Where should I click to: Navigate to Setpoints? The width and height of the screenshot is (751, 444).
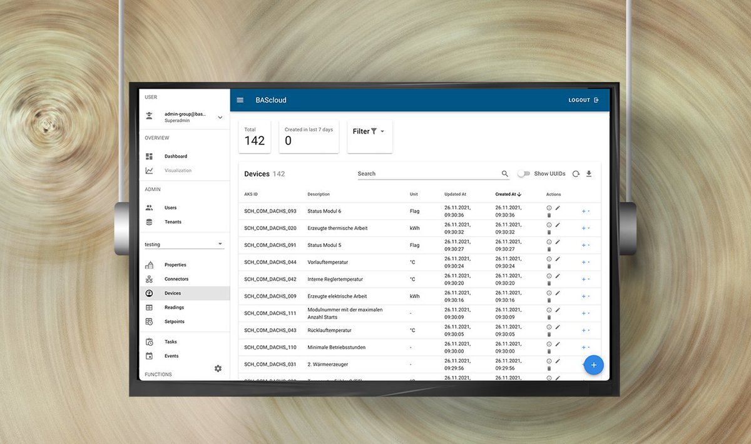coord(184,321)
